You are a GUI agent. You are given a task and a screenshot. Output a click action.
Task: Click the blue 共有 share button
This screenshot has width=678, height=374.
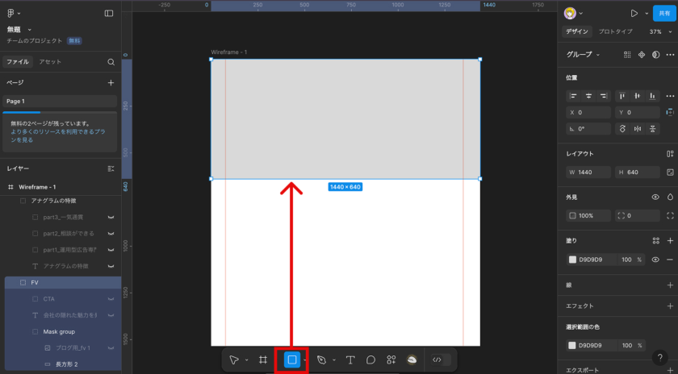click(663, 14)
